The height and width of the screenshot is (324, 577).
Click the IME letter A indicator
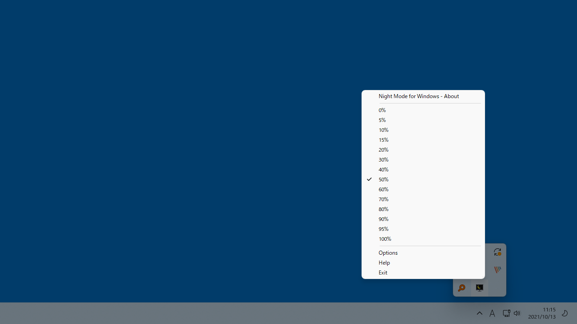click(x=492, y=313)
